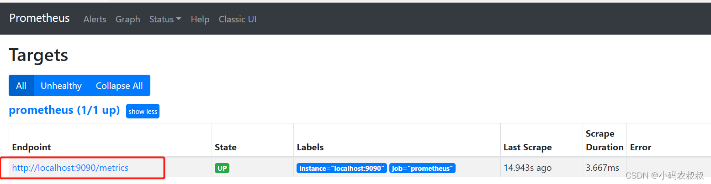Open the Help link
Screen dimensions: 711x184
pos(200,19)
